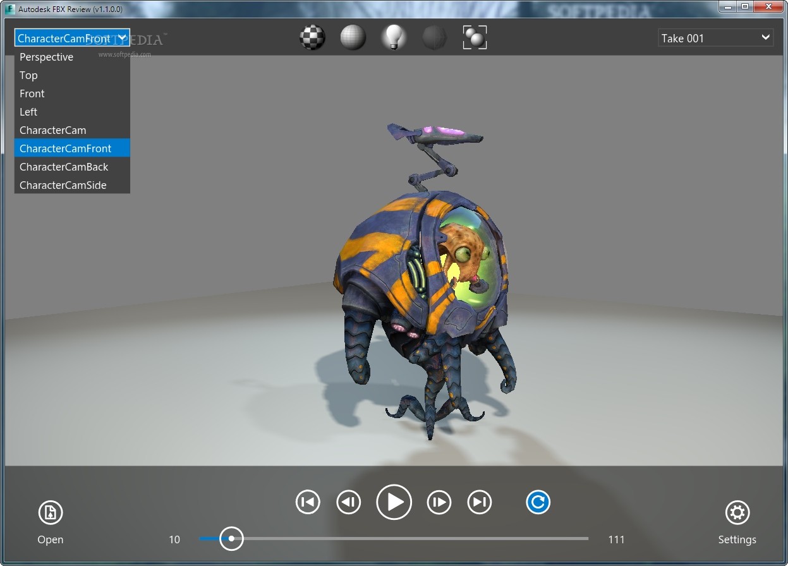Choose CharacterCam from the camera list
This screenshot has height=566, width=788.
coord(72,130)
